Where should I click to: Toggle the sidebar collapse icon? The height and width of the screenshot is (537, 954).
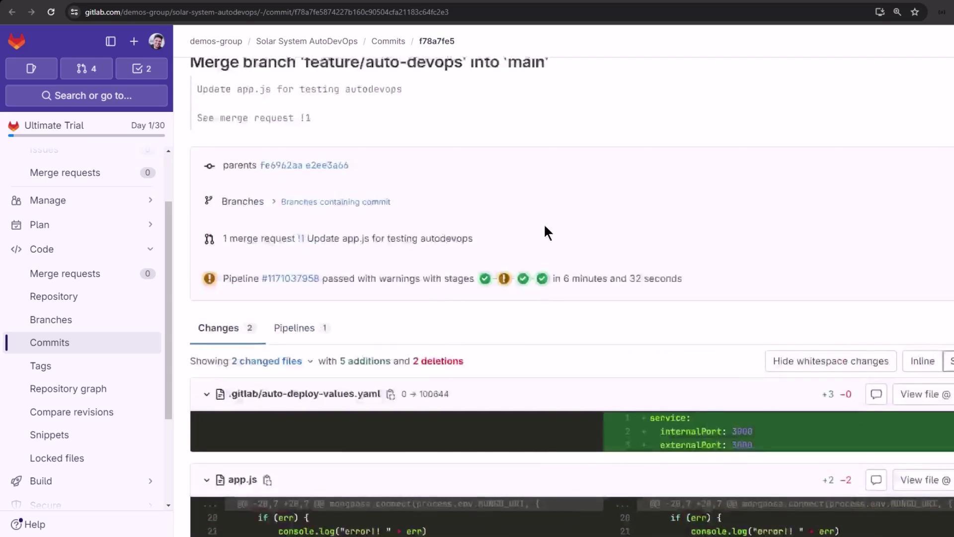pos(110,41)
